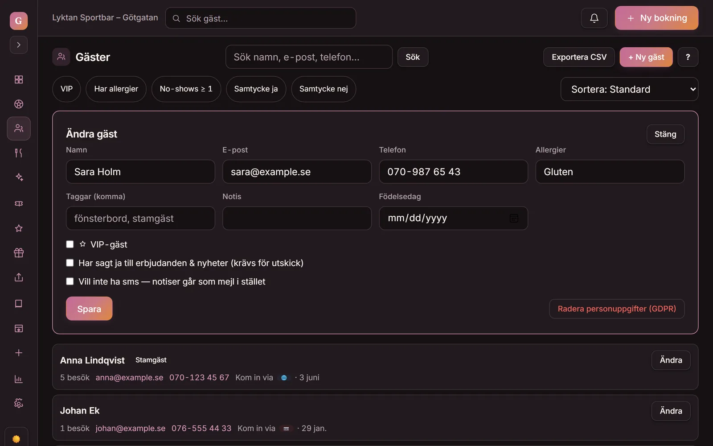Open the Sortera: Standard dropdown

coord(629,89)
